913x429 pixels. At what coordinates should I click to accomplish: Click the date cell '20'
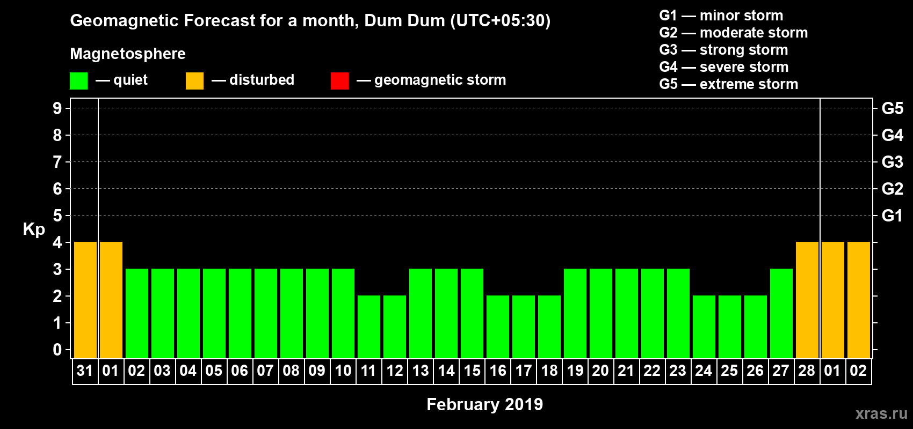tap(601, 371)
